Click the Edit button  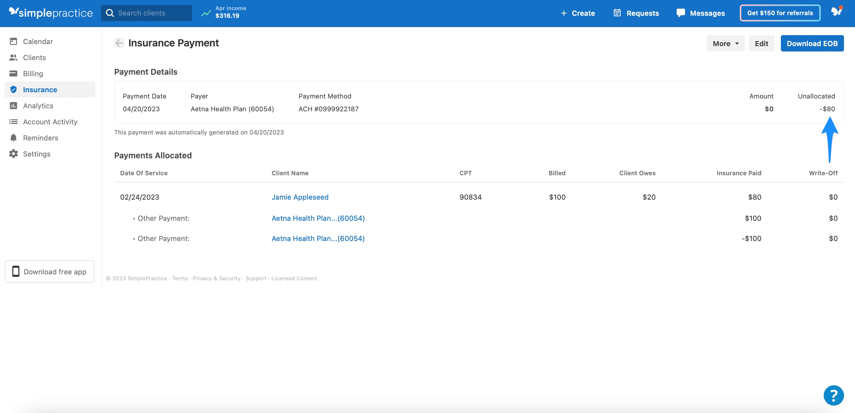[x=762, y=43]
